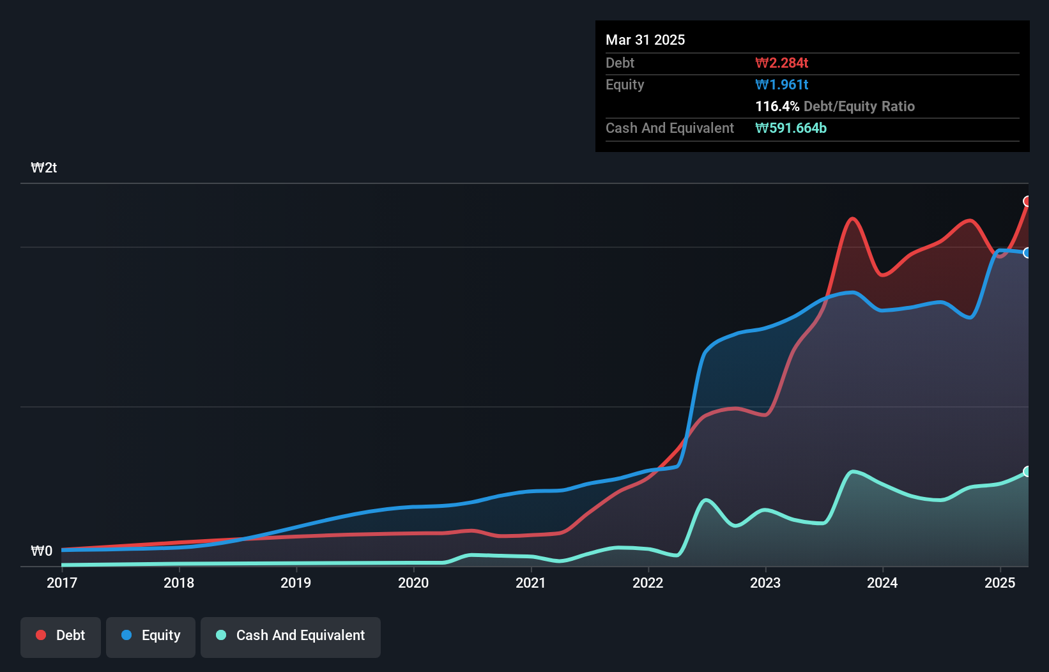Select the red Debt endpoint marker on chart
1049x672 pixels.
[1027, 202]
